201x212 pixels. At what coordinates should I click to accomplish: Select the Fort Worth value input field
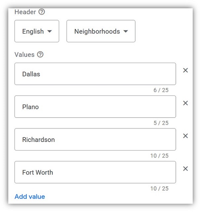tap(95, 172)
